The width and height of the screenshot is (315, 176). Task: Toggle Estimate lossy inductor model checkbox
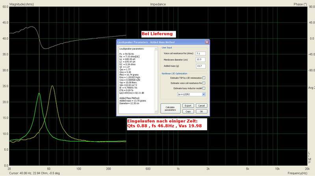[x=204, y=89]
